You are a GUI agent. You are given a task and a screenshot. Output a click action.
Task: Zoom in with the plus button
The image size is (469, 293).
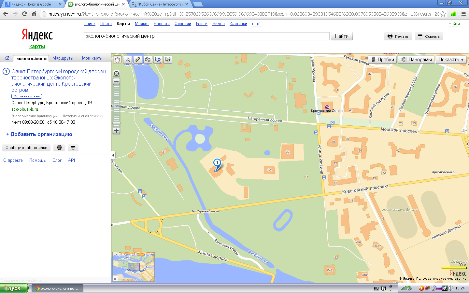click(x=116, y=131)
